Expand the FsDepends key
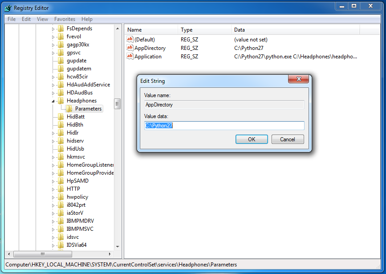Image resolution: width=386 pixels, height=274 pixels. click(53, 29)
